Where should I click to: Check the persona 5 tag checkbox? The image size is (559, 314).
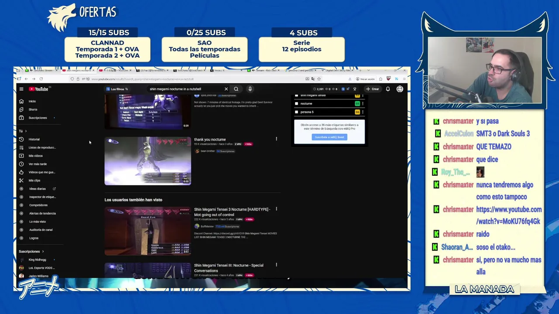point(297,112)
